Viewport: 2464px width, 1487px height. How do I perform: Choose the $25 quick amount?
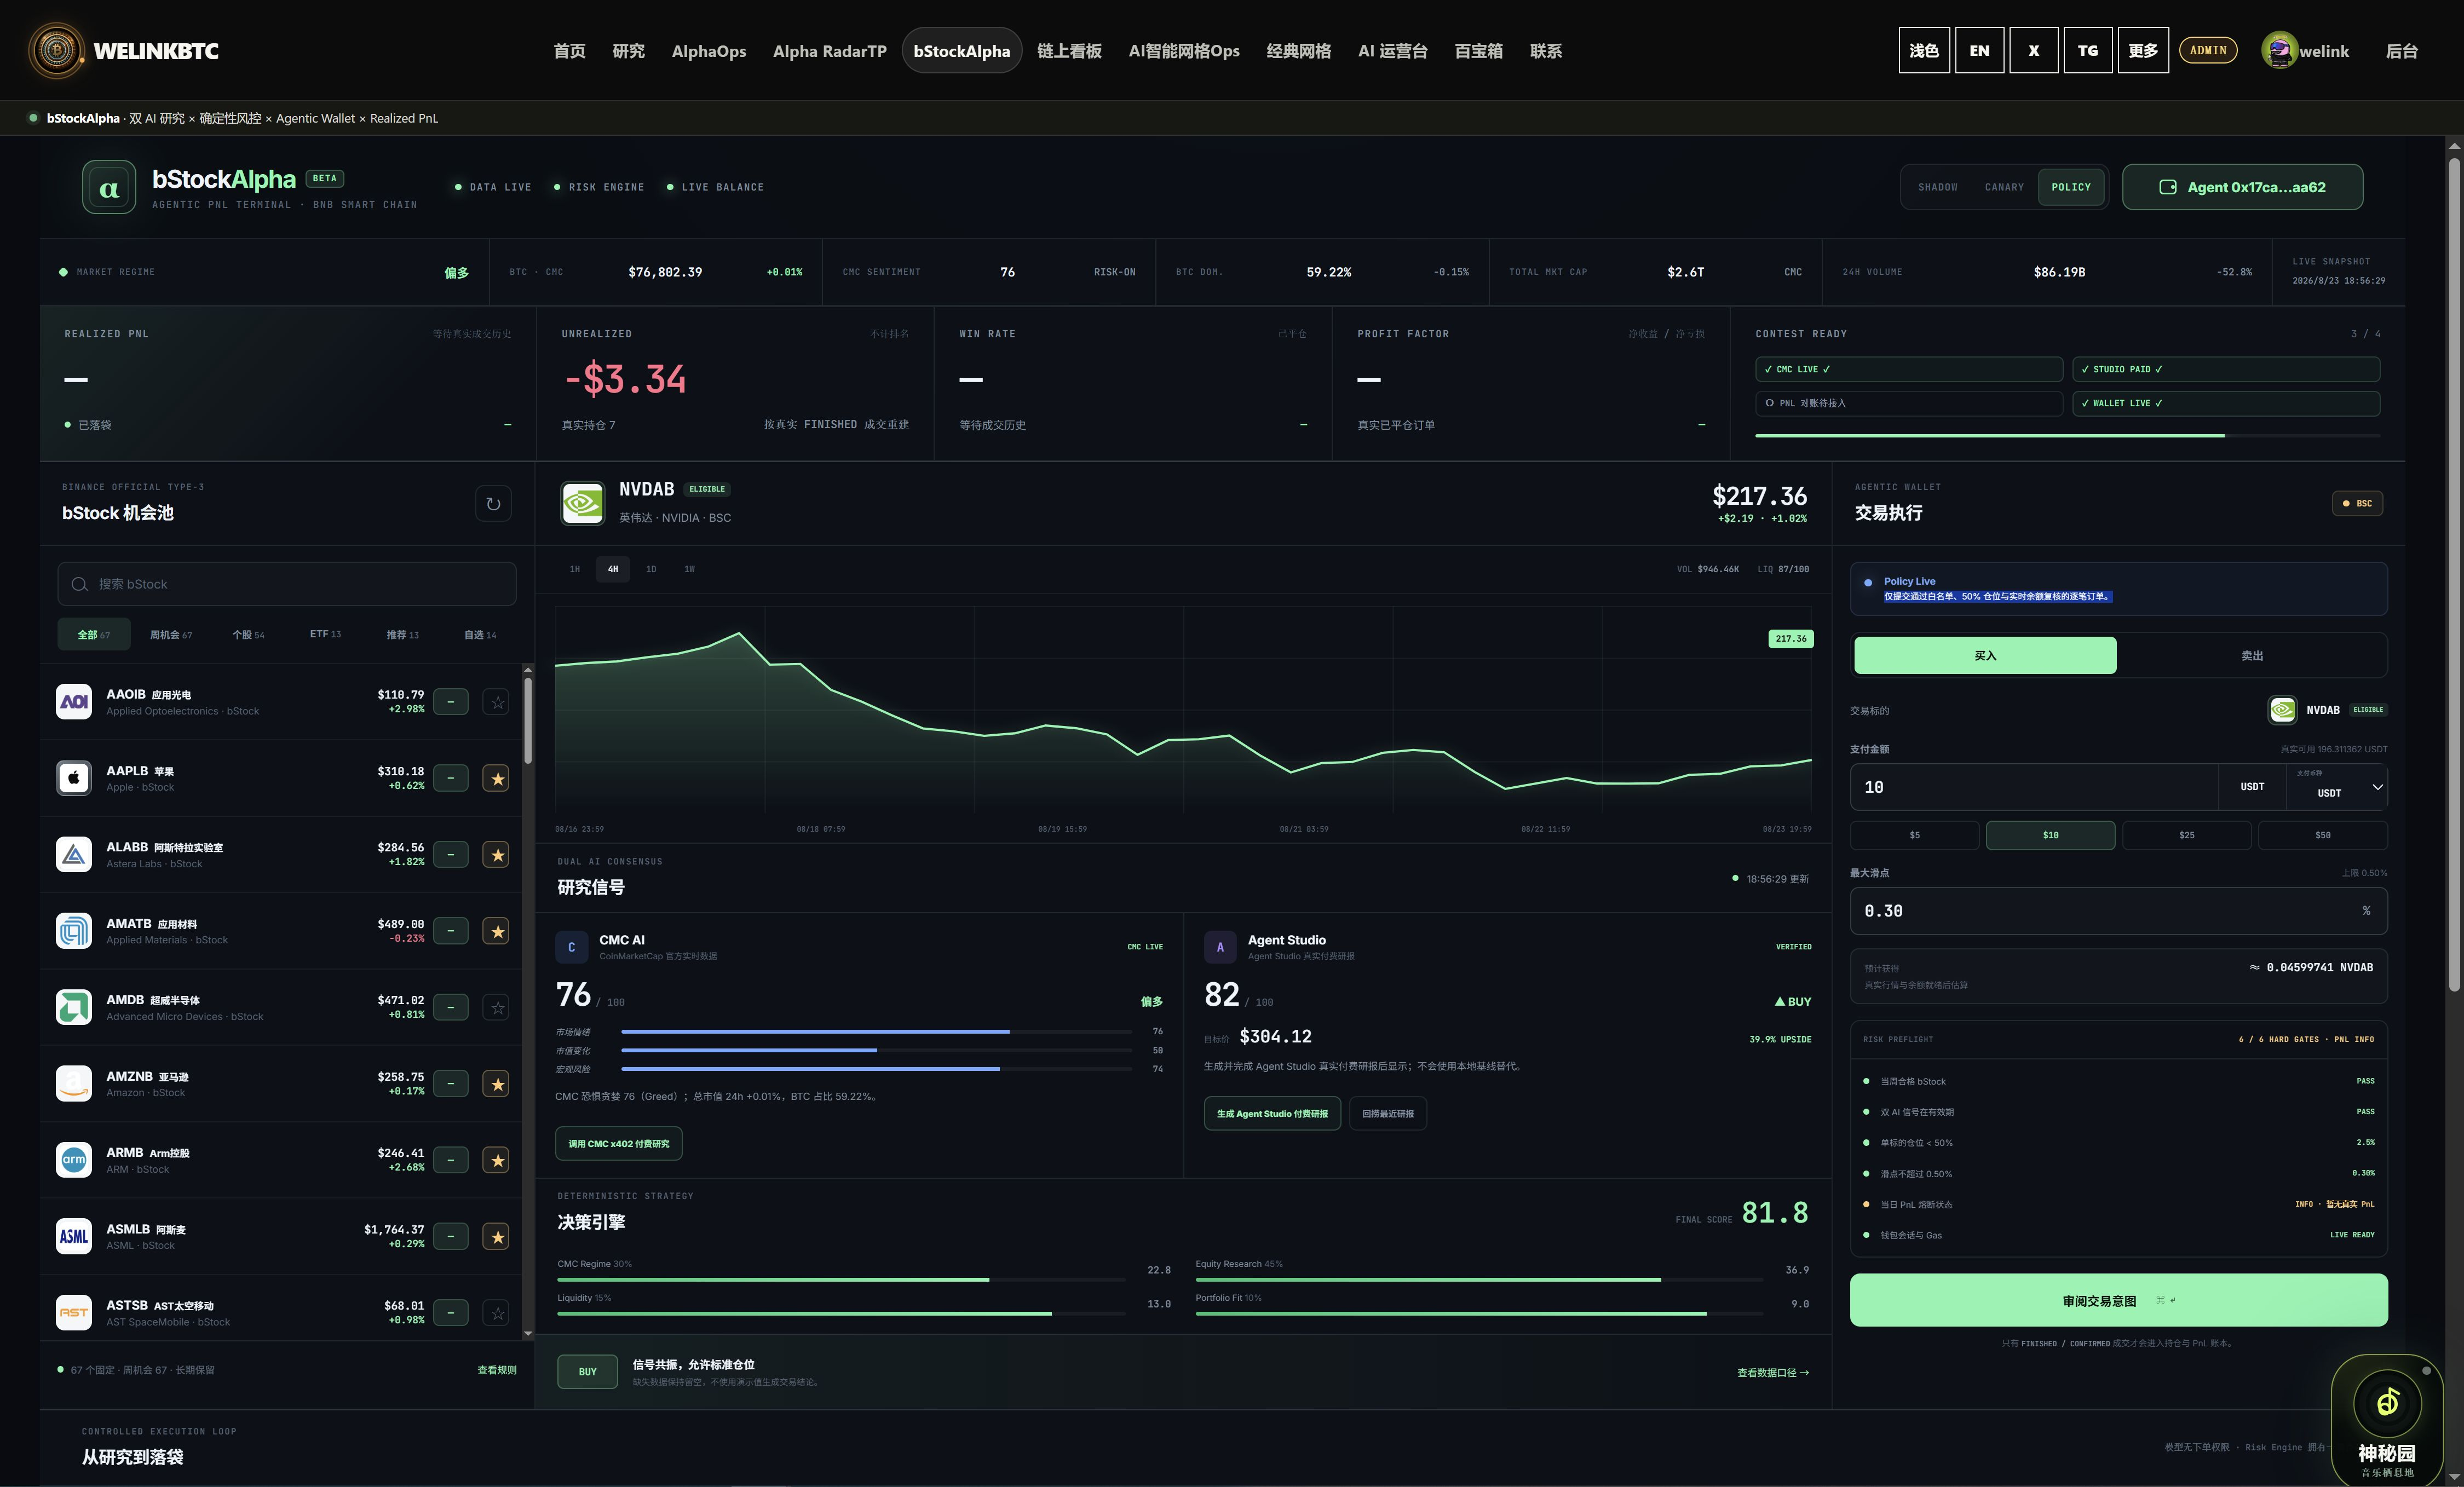[x=2186, y=835]
